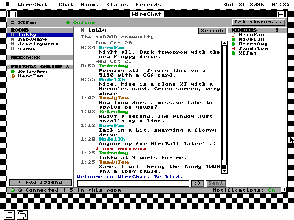Click the MEMBERS panel header

pos(257,30)
